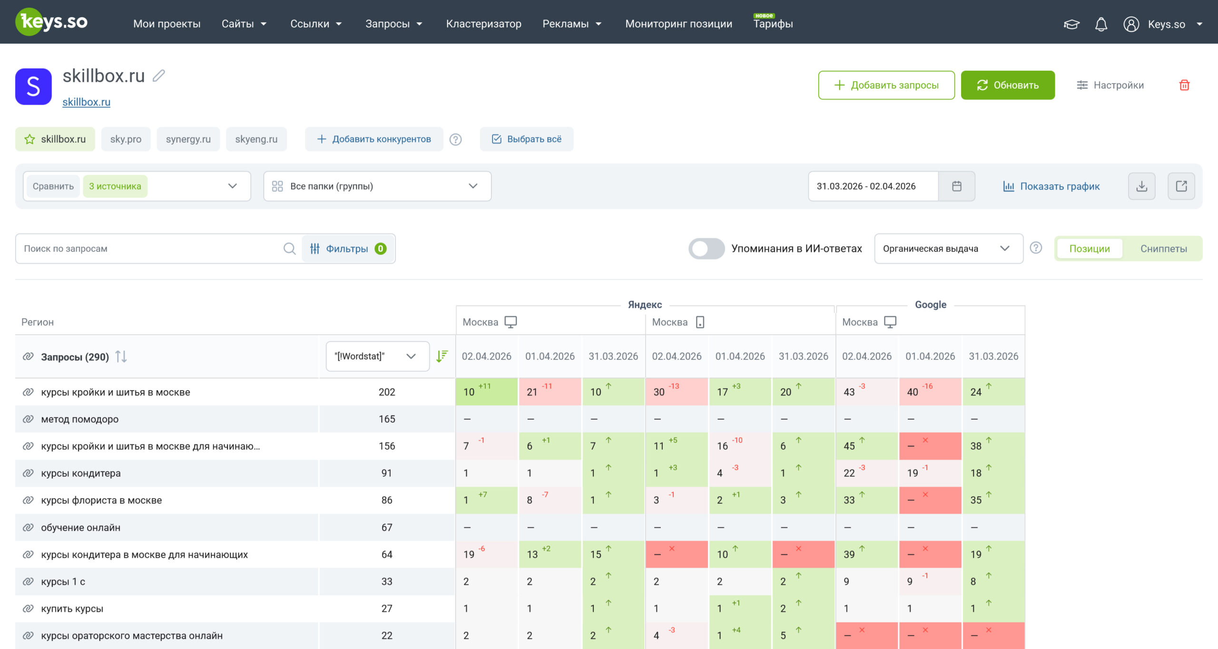Open the notifications bell

point(1101,24)
